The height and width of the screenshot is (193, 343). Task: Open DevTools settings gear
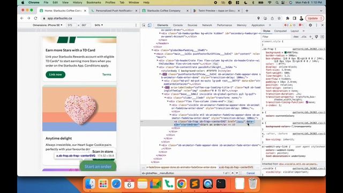(x=310, y=25)
